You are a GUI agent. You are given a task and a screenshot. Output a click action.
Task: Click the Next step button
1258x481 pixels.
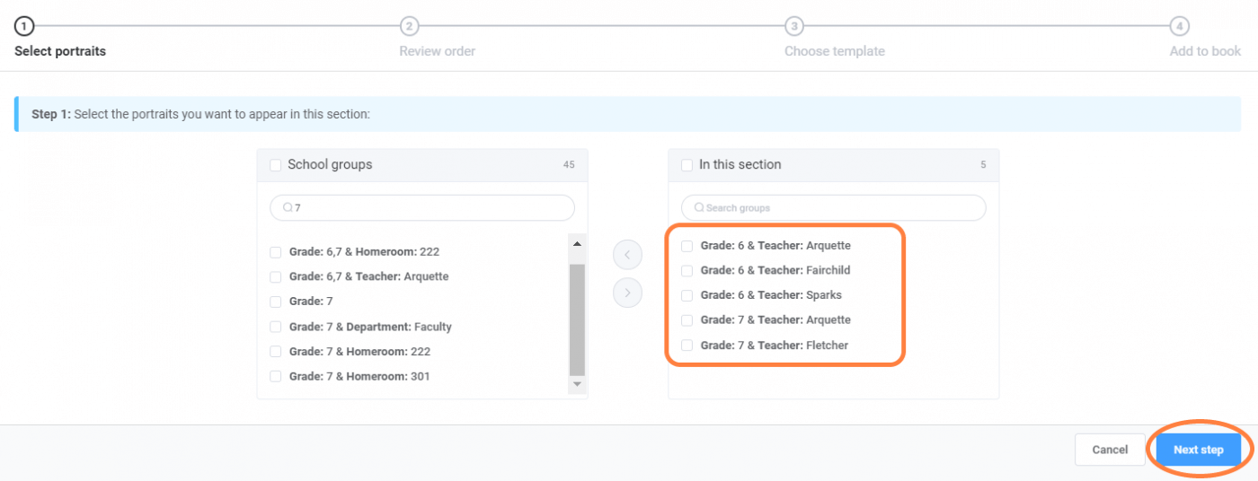(1199, 450)
